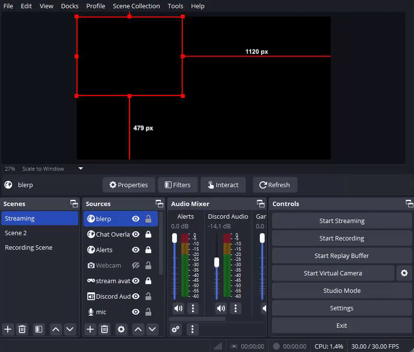Open the preview scaling dropdown arrow
Screen dimensions: 414x352
[81, 169]
